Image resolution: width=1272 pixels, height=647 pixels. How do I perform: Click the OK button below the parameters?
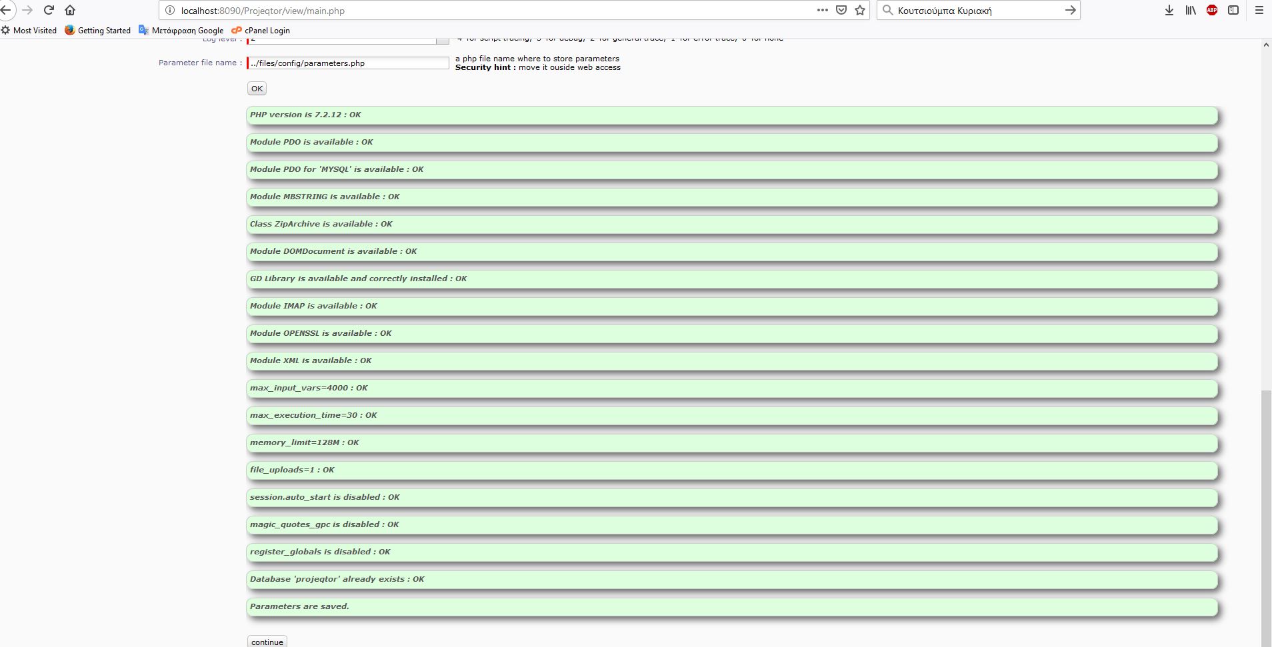pyautogui.click(x=257, y=89)
